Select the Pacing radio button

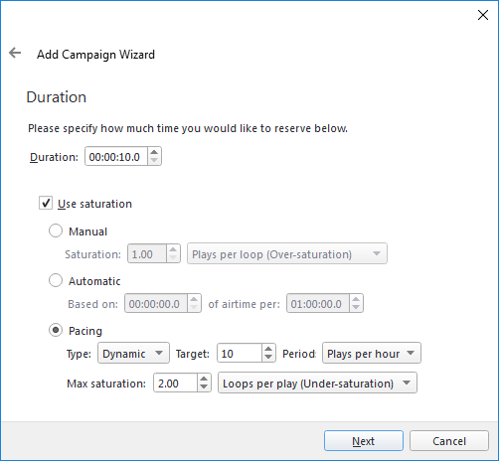56,330
